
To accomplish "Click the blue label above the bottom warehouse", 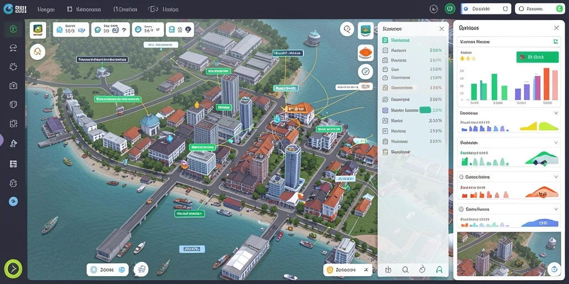I will 192,249.
